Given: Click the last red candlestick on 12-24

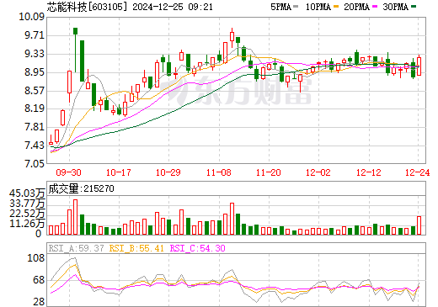Looking at the screenshot, I should pyautogui.click(x=419, y=66).
